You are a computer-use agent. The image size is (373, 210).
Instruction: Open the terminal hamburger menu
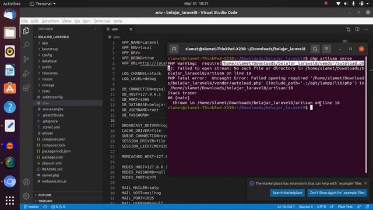point(326,49)
